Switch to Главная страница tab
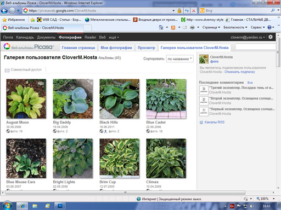Screen dimensions: 281x210 (x=78, y=48)
